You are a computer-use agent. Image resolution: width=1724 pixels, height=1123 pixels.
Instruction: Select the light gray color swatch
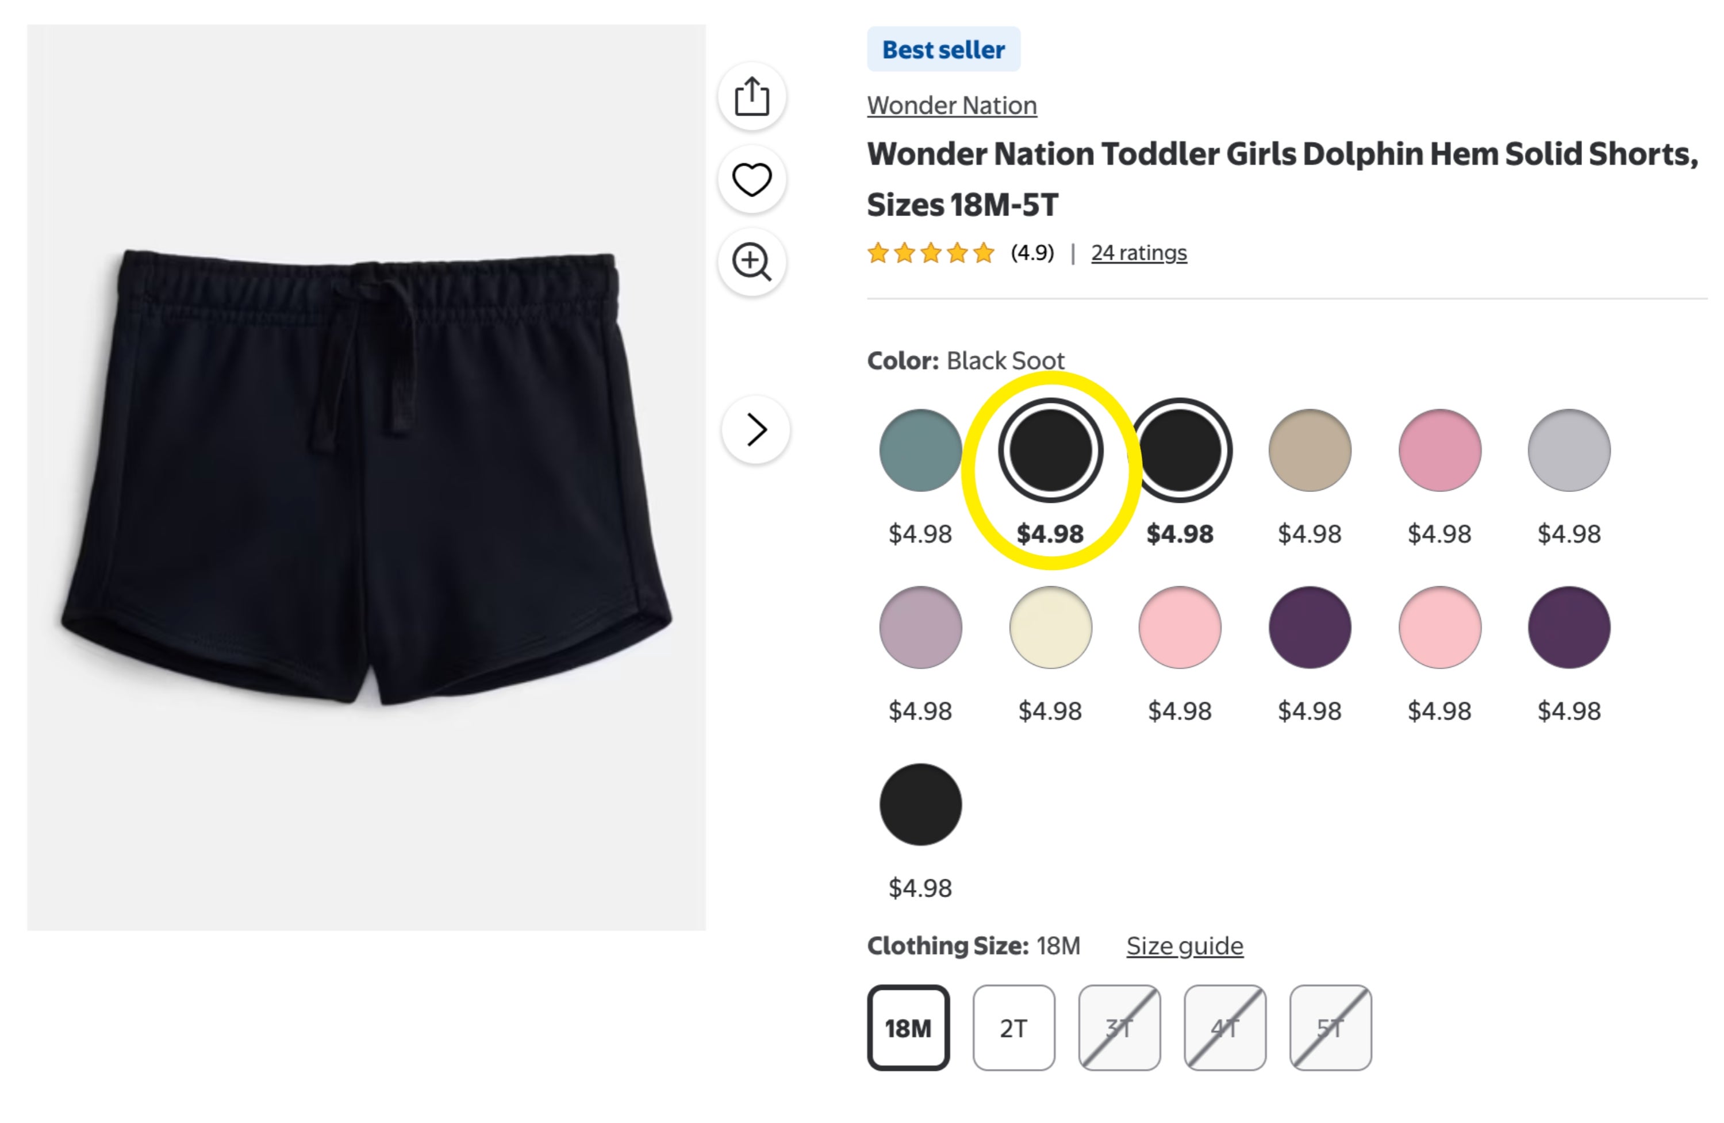pos(1569,451)
